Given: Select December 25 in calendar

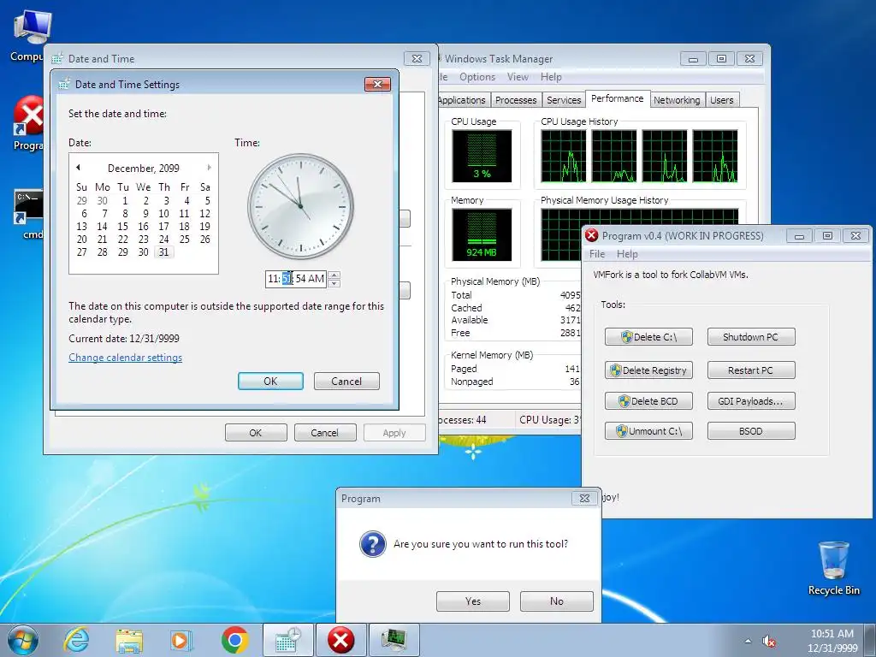Looking at the screenshot, I should (185, 240).
